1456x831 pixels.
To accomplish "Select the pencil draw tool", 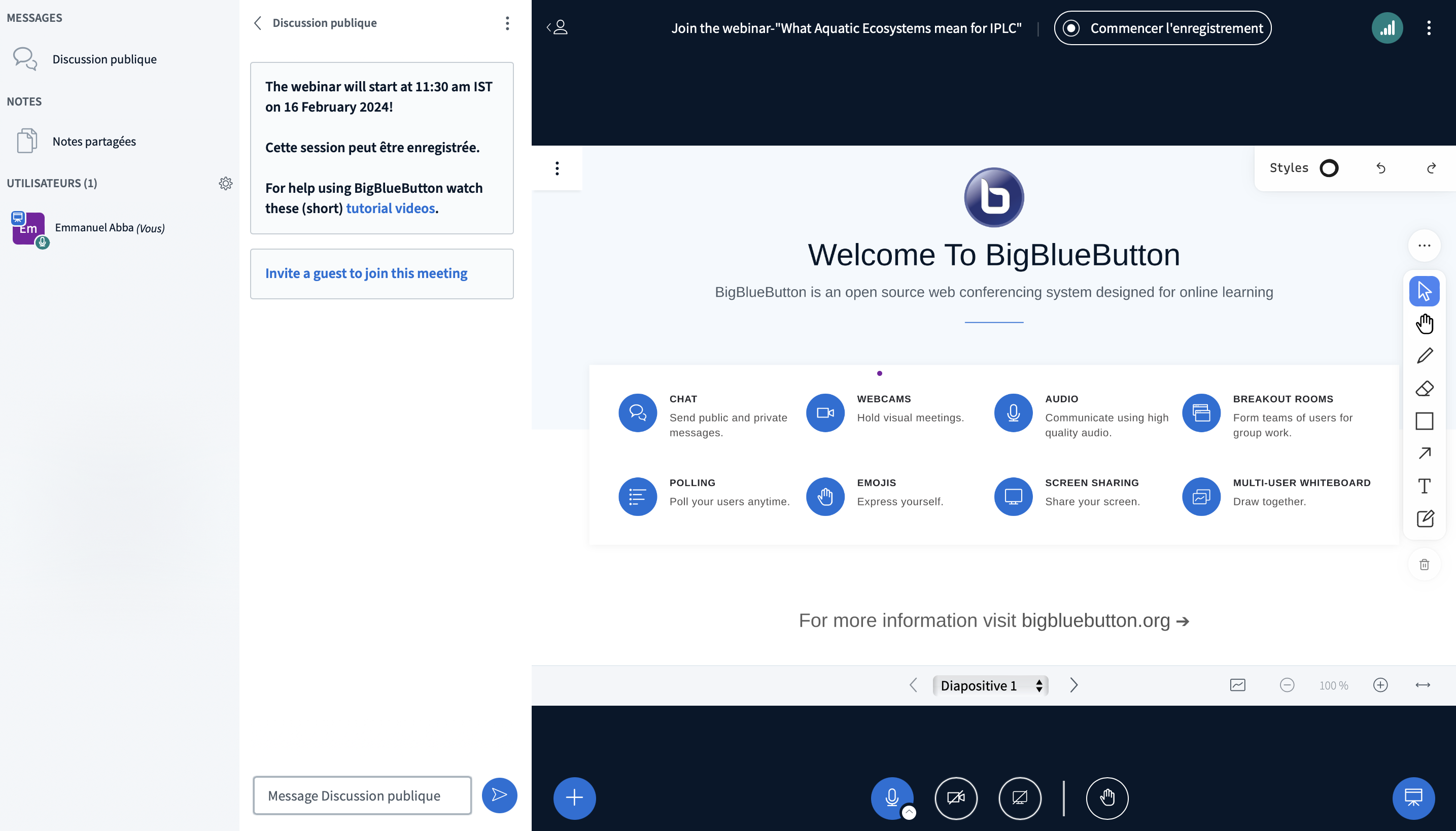I will point(1424,356).
